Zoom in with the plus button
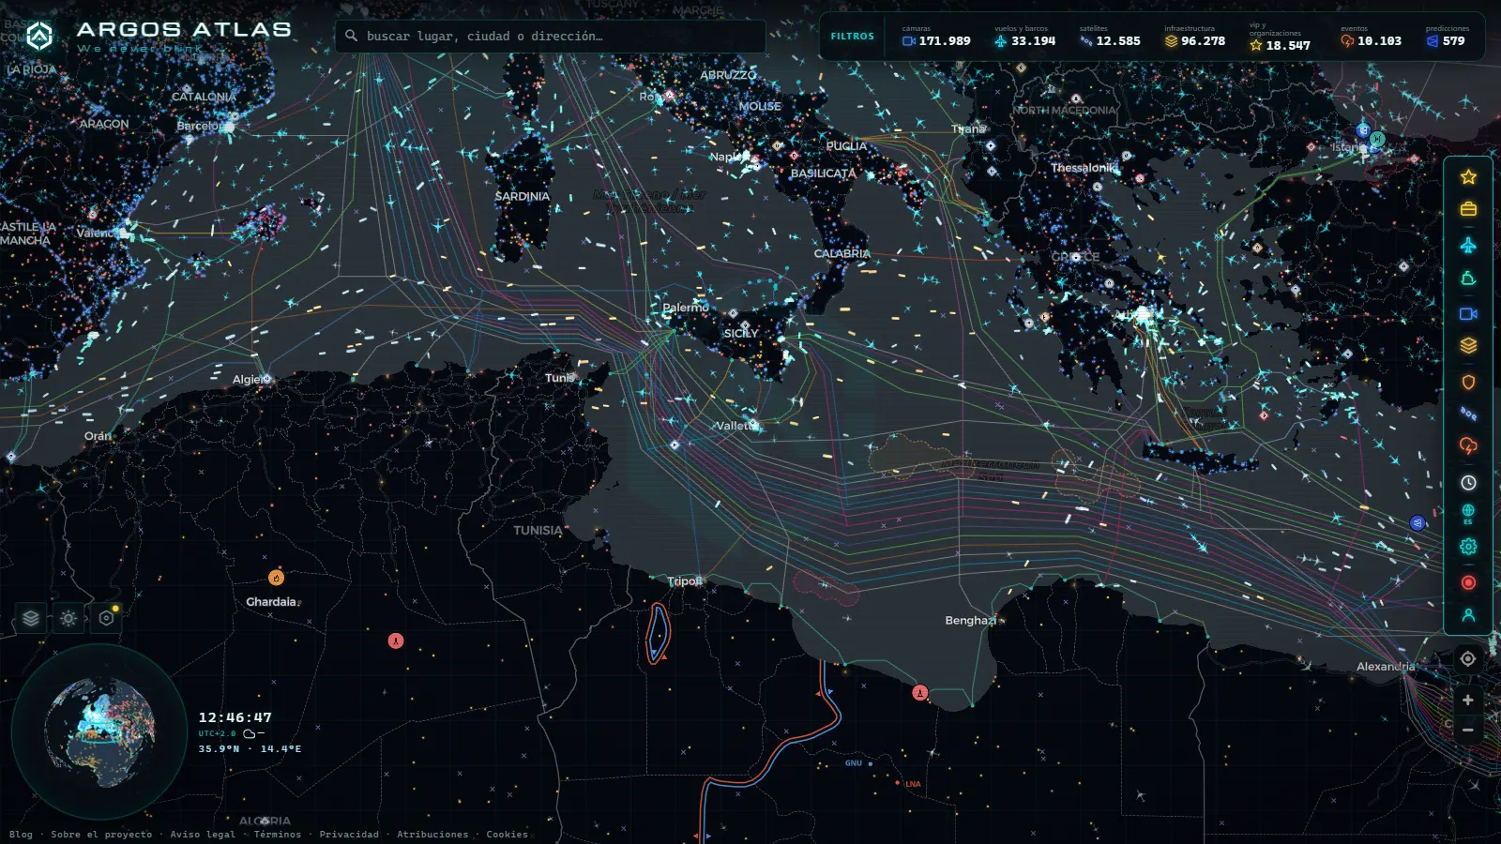The width and height of the screenshot is (1501, 844). coord(1468,701)
